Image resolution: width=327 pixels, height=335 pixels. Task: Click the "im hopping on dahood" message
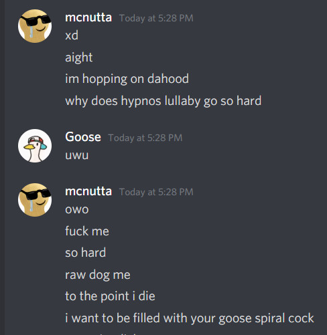click(x=127, y=79)
